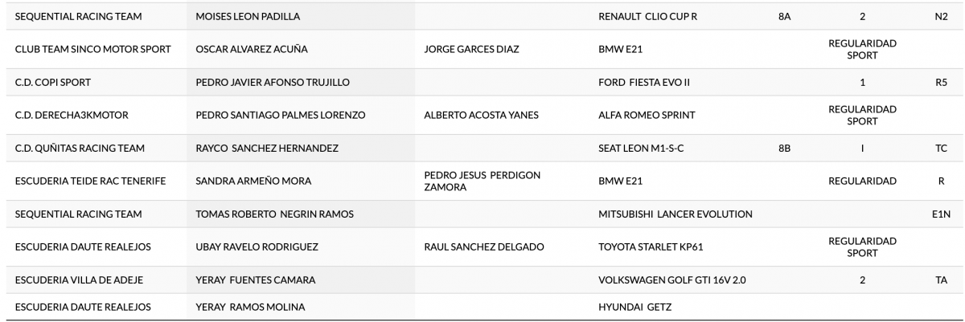
Task: Select the Hyundai Getz vehicle cell
Action: click(x=634, y=306)
